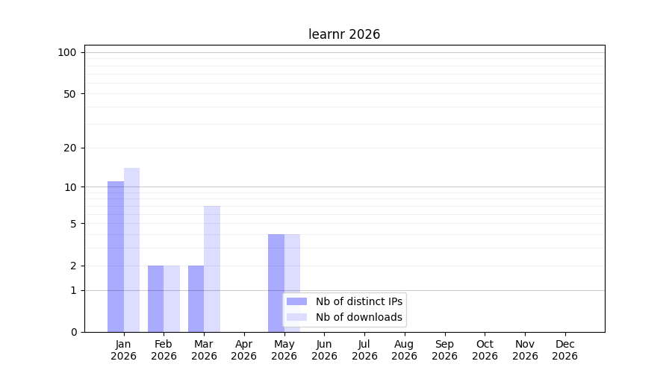Viewport: 672px width, 373px height.
Task: Click the y-axis value '0'
Action: pos(74,332)
